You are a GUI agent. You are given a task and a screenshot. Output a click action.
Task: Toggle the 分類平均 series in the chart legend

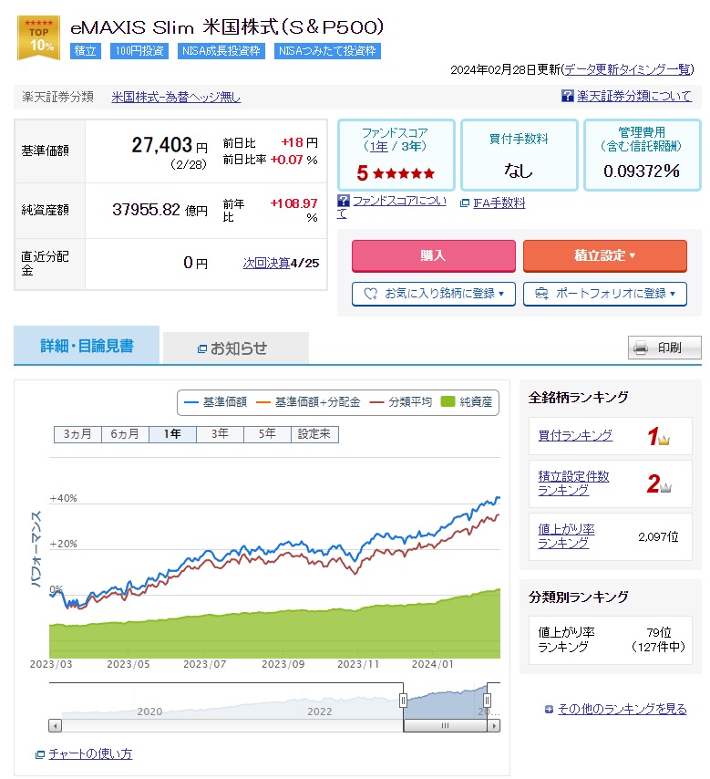(401, 402)
